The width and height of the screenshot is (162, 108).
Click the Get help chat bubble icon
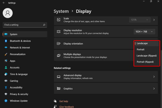pyautogui.click(x=55, y=101)
